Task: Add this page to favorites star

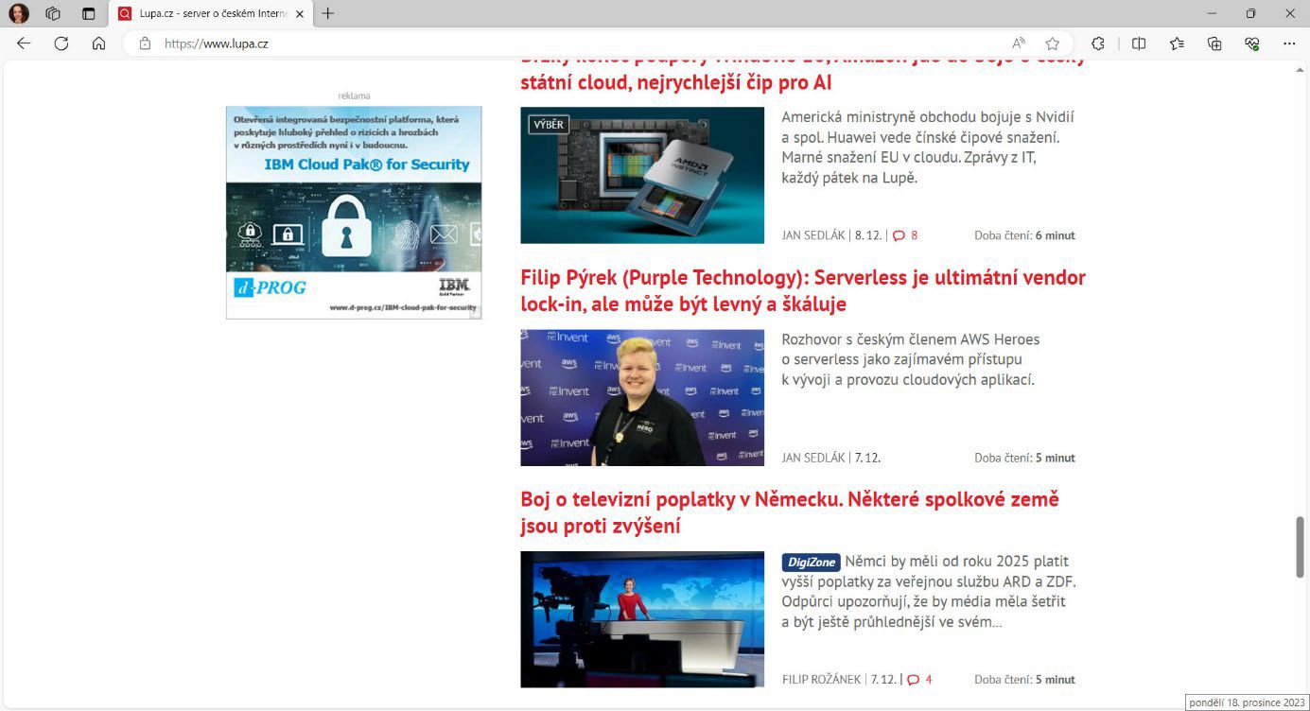Action: coord(1052,43)
